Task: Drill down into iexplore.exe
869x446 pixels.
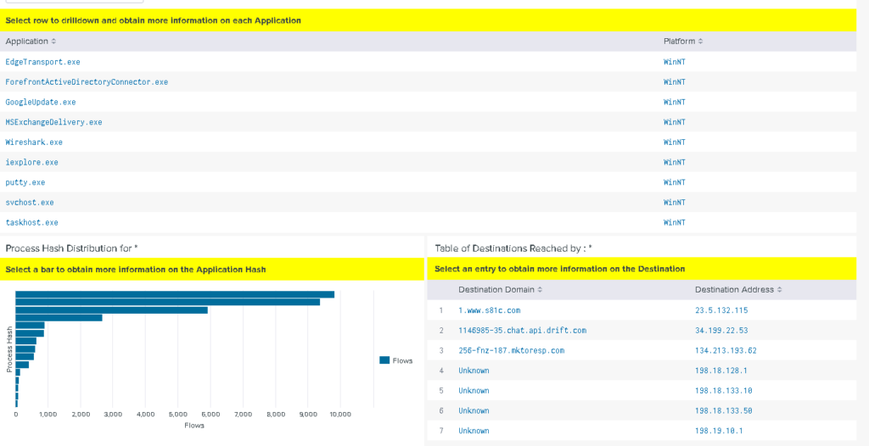Action: 32,163
